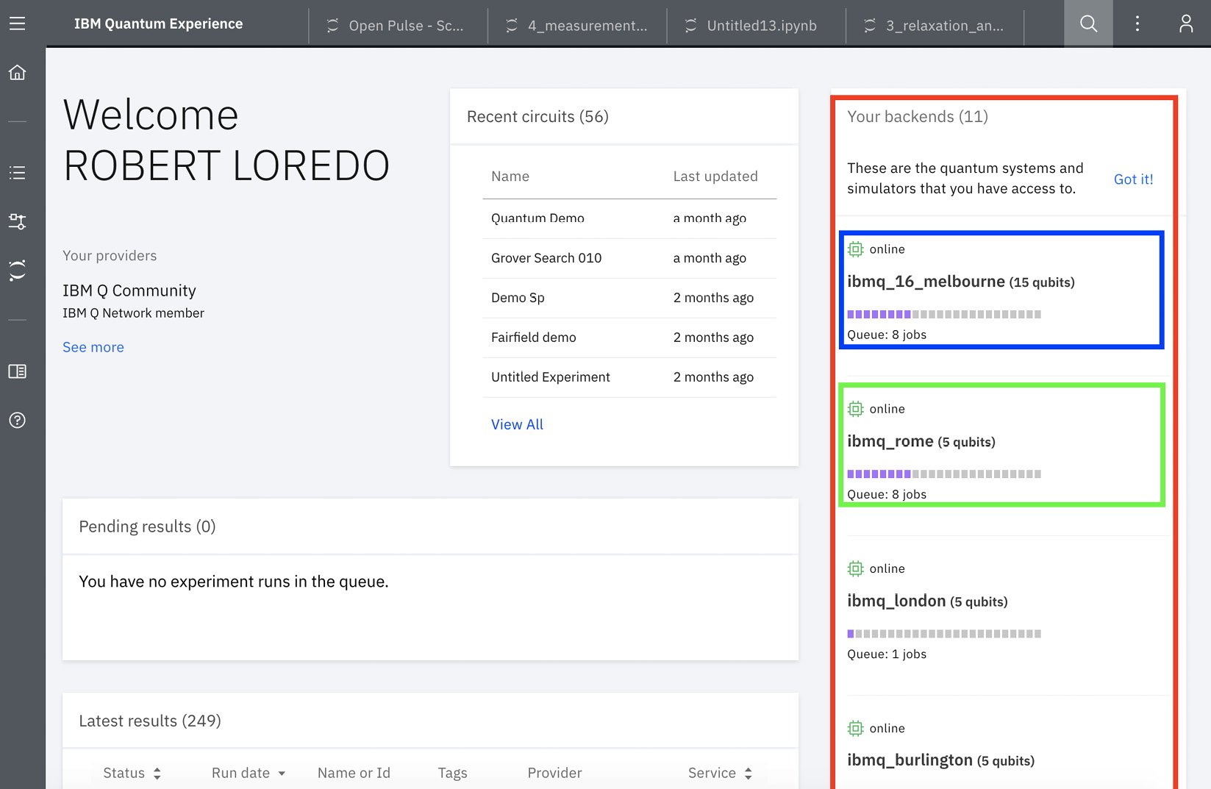Click IBM Q Community provider
Viewport: 1211px width, 789px height.
(129, 290)
